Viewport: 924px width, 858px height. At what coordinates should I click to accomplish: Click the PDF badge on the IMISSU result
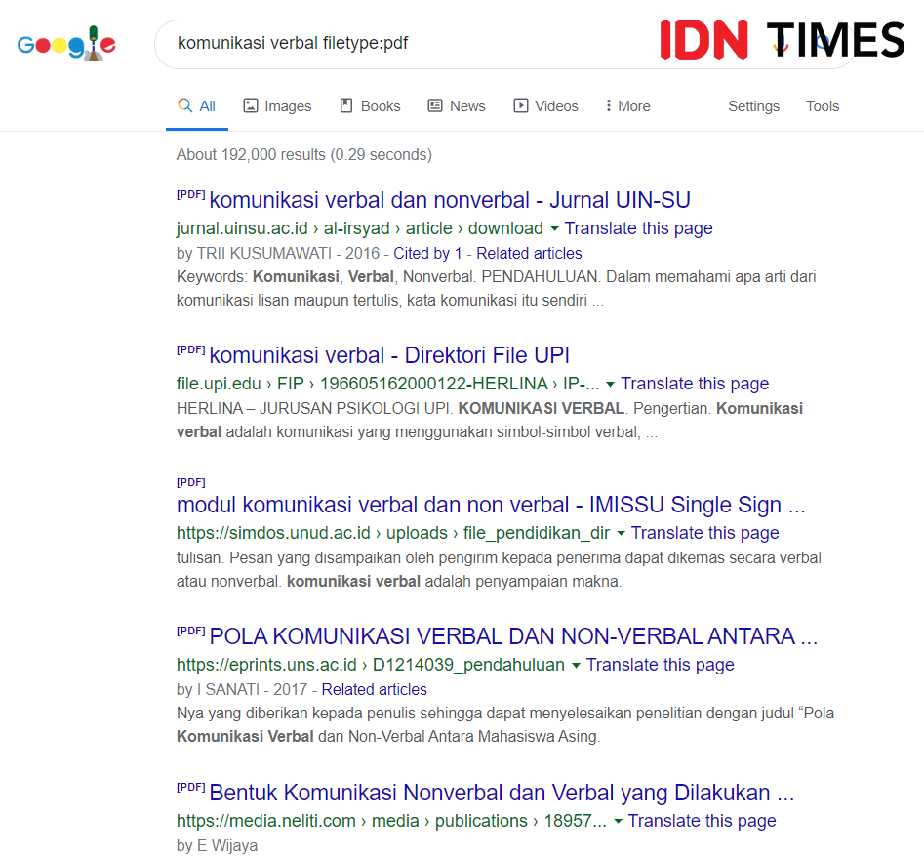point(190,481)
